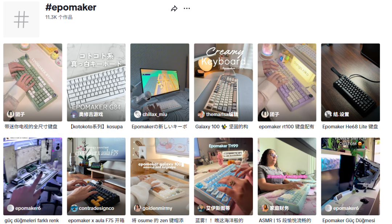Open the epomaker galaxy 100 osume keycaps video
The width and height of the screenshot is (392, 224).
tap(160, 176)
